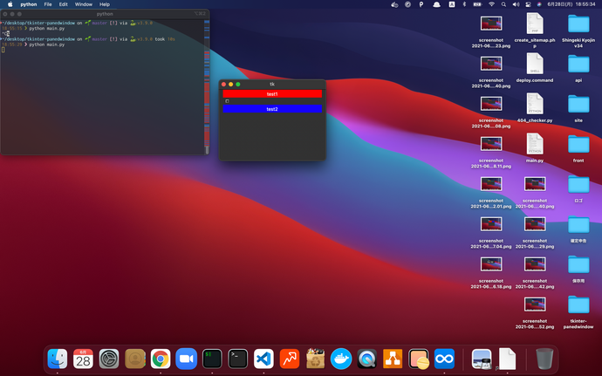Click the input source A icon
This screenshot has width=602, height=376.
pyautogui.click(x=452, y=4)
